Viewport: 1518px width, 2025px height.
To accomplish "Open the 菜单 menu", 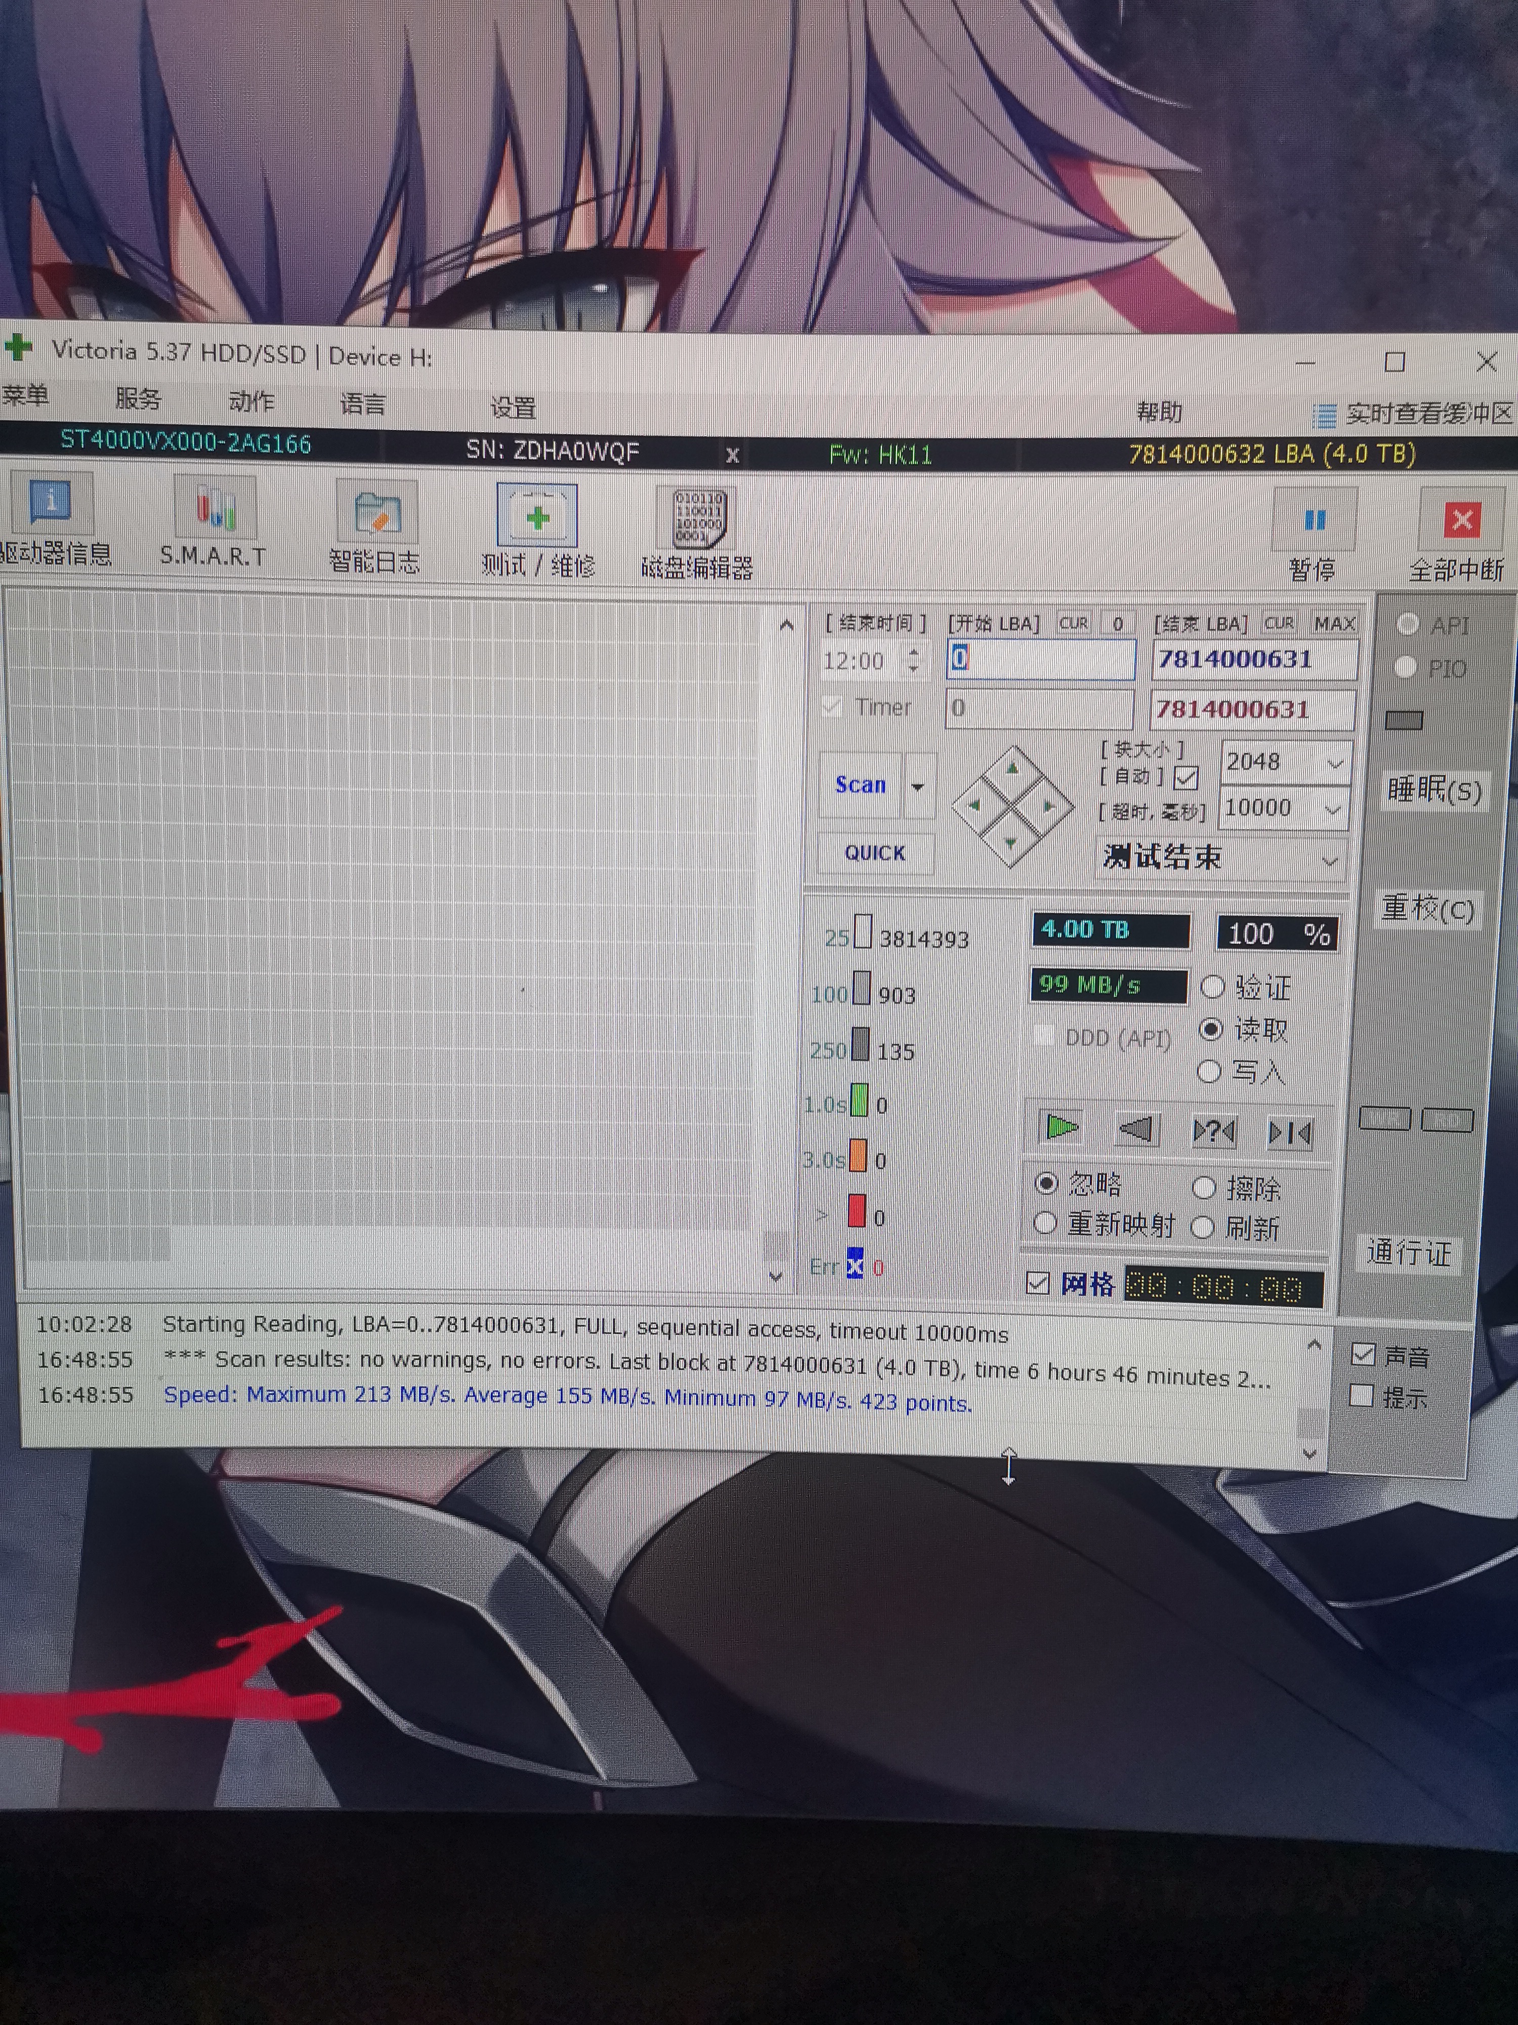I will pos(26,395).
